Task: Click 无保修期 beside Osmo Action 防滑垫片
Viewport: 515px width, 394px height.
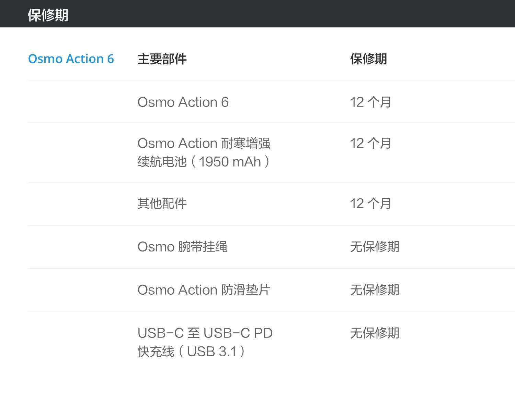Action: (375, 290)
